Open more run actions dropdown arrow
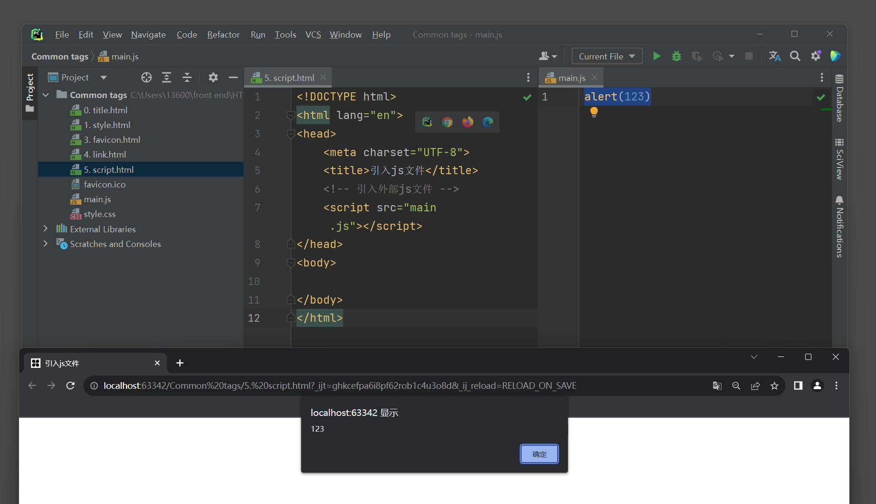This screenshot has width=876, height=504. tap(732, 56)
